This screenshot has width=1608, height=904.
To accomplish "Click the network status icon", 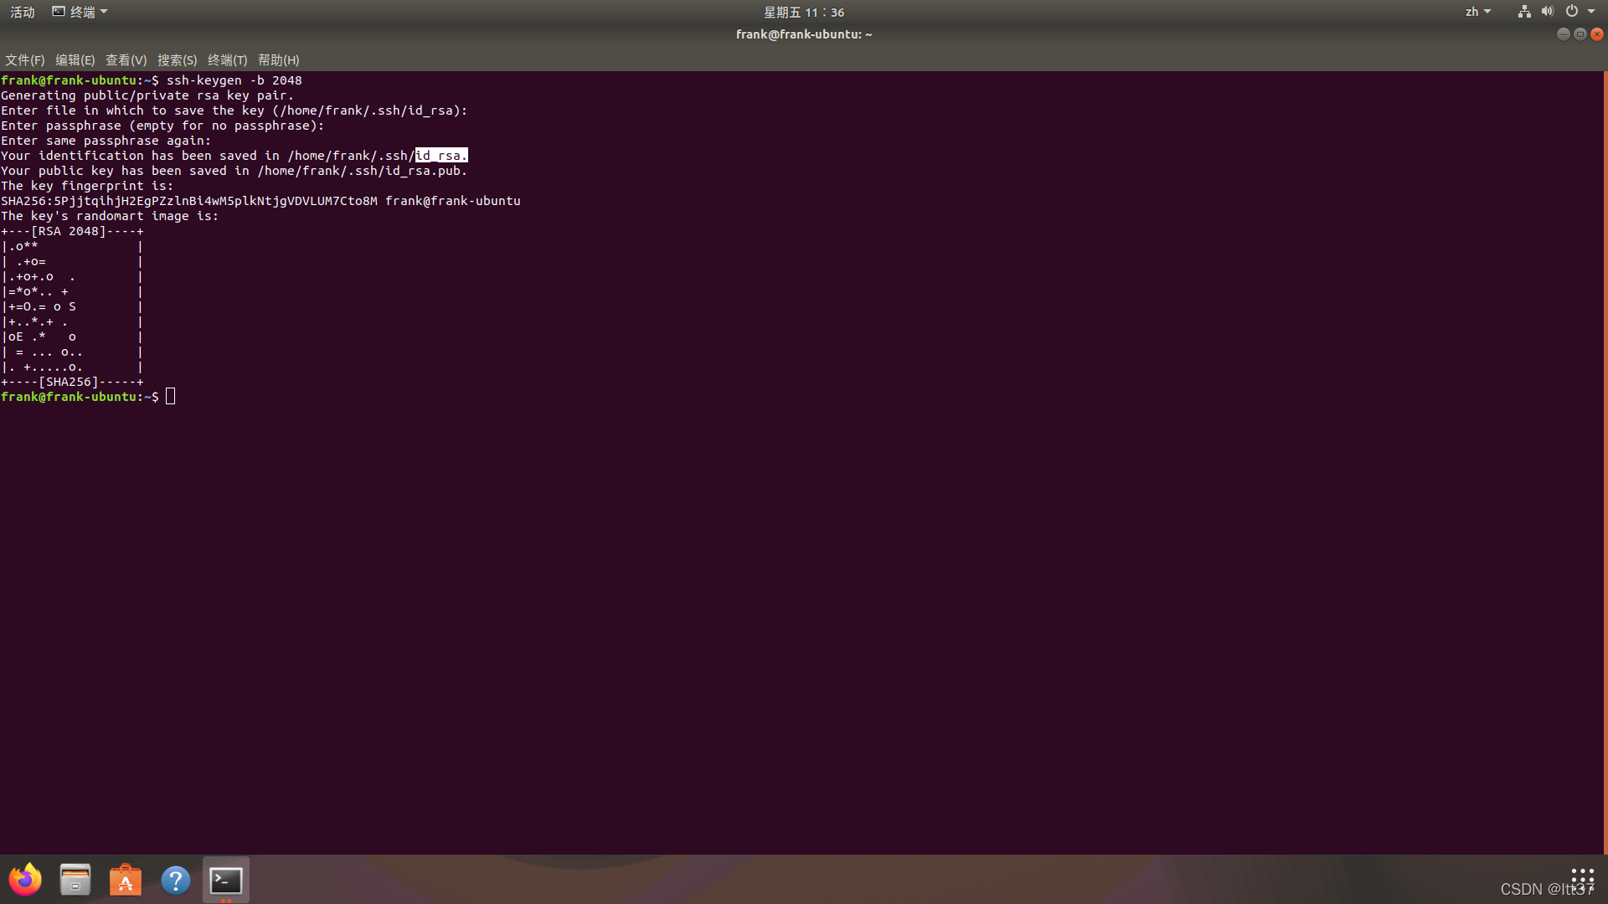I will click(1524, 12).
